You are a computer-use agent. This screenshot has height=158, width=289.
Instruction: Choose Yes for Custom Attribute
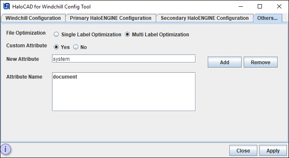pos(56,47)
